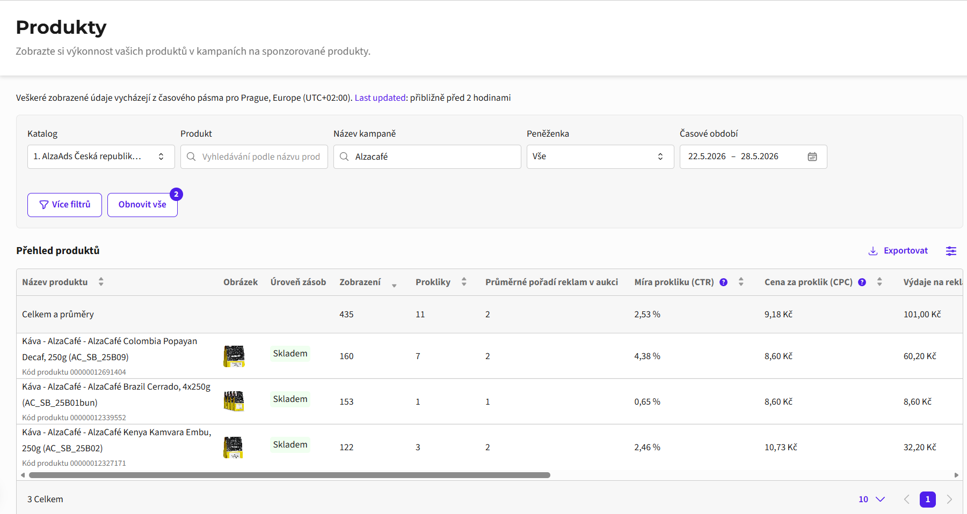967x514 pixels.
Task: Click the horizontal table scrollbar
Action: coord(289,475)
